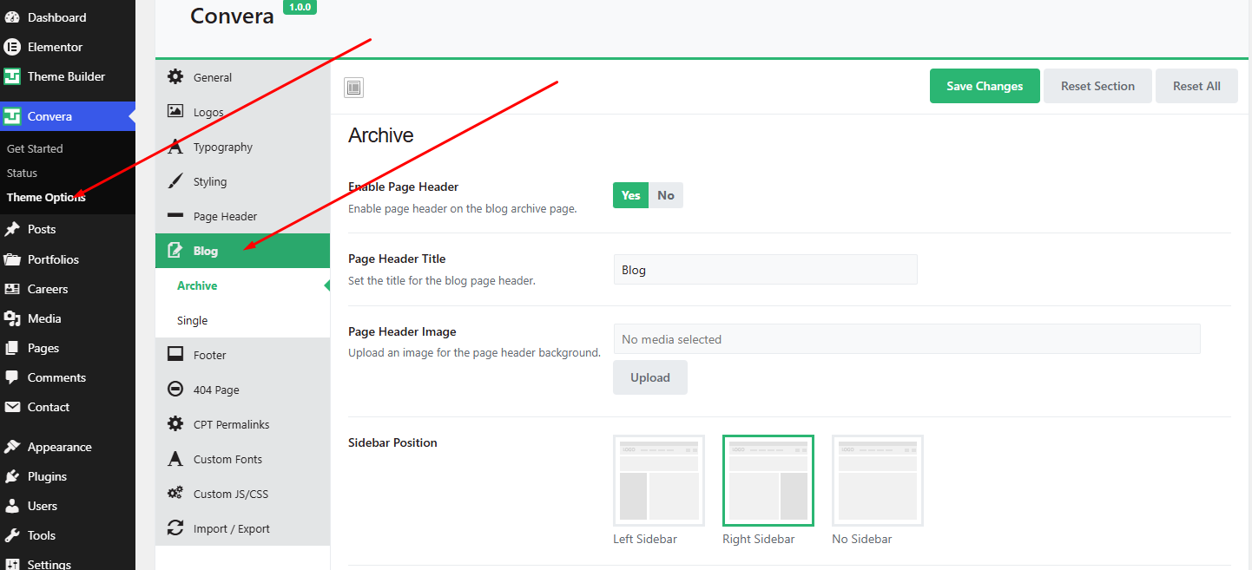This screenshot has height=570, width=1252.
Task: Click the Media library icon
Action: (12, 318)
